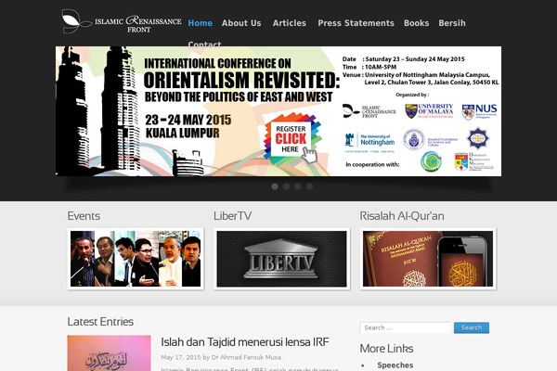This screenshot has width=557, height=371.
Task: Select the Books menu item
Action: [416, 23]
